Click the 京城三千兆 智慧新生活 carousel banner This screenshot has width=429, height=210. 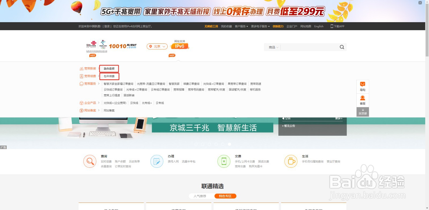213,127
